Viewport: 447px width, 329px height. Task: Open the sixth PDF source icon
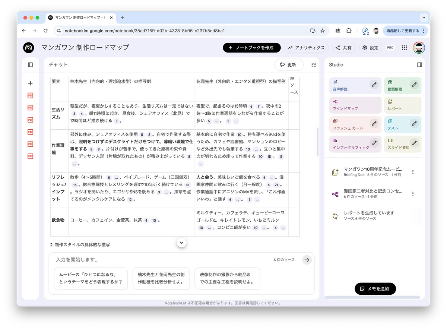31,156
